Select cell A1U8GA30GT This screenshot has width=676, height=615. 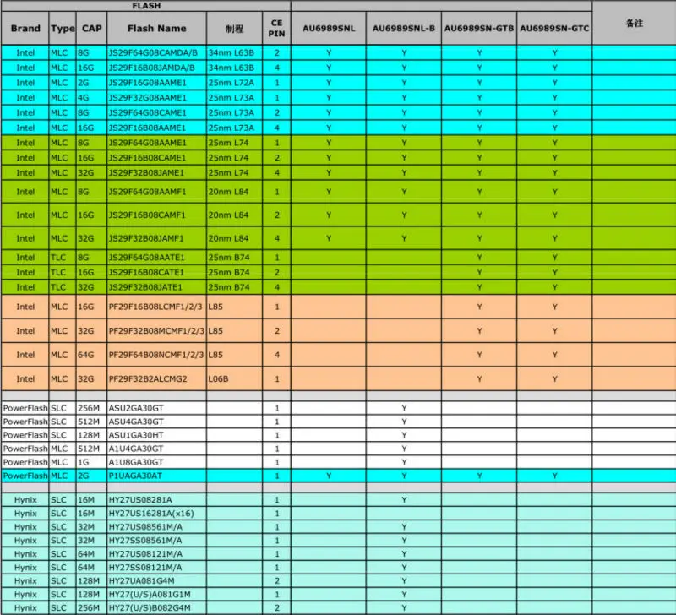tap(157, 462)
